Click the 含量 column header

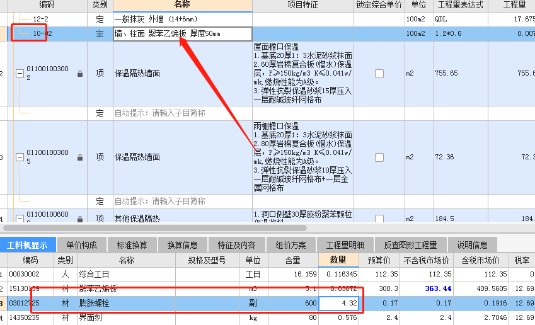tap(293, 260)
